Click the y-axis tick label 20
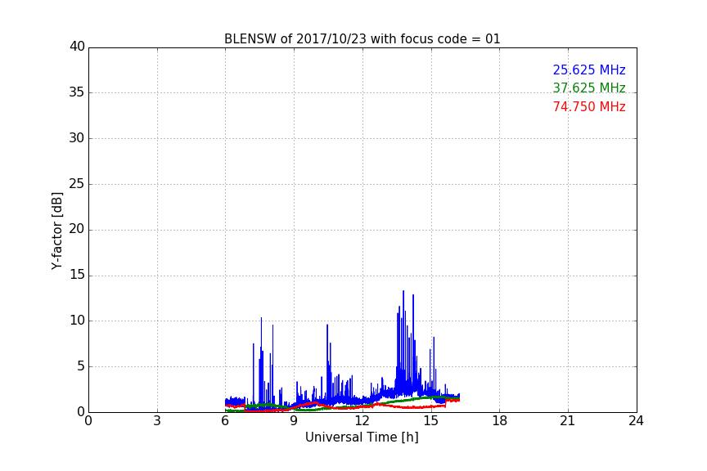The image size is (707, 471). click(77, 229)
